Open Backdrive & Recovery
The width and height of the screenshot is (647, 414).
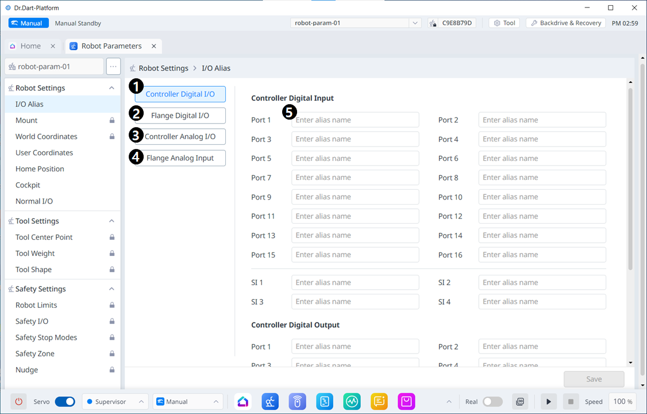click(x=565, y=23)
